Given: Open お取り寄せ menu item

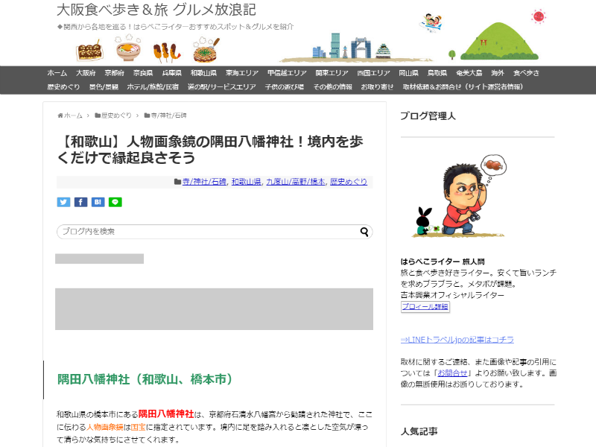Looking at the screenshot, I should coord(377,86).
